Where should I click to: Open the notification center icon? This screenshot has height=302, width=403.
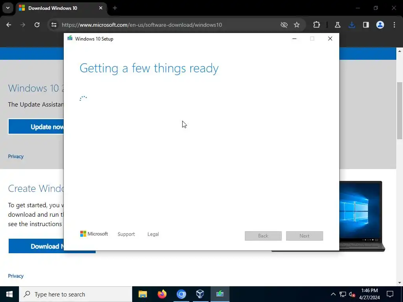(390, 294)
